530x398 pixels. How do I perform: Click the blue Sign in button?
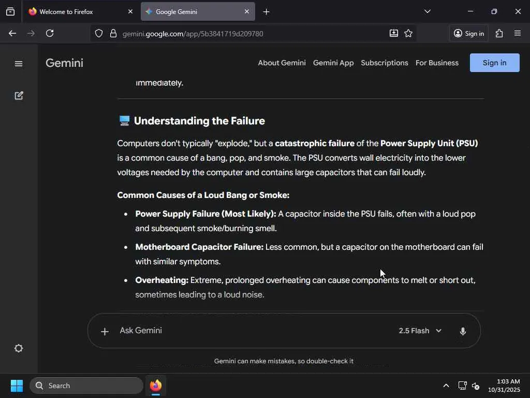coord(494,63)
